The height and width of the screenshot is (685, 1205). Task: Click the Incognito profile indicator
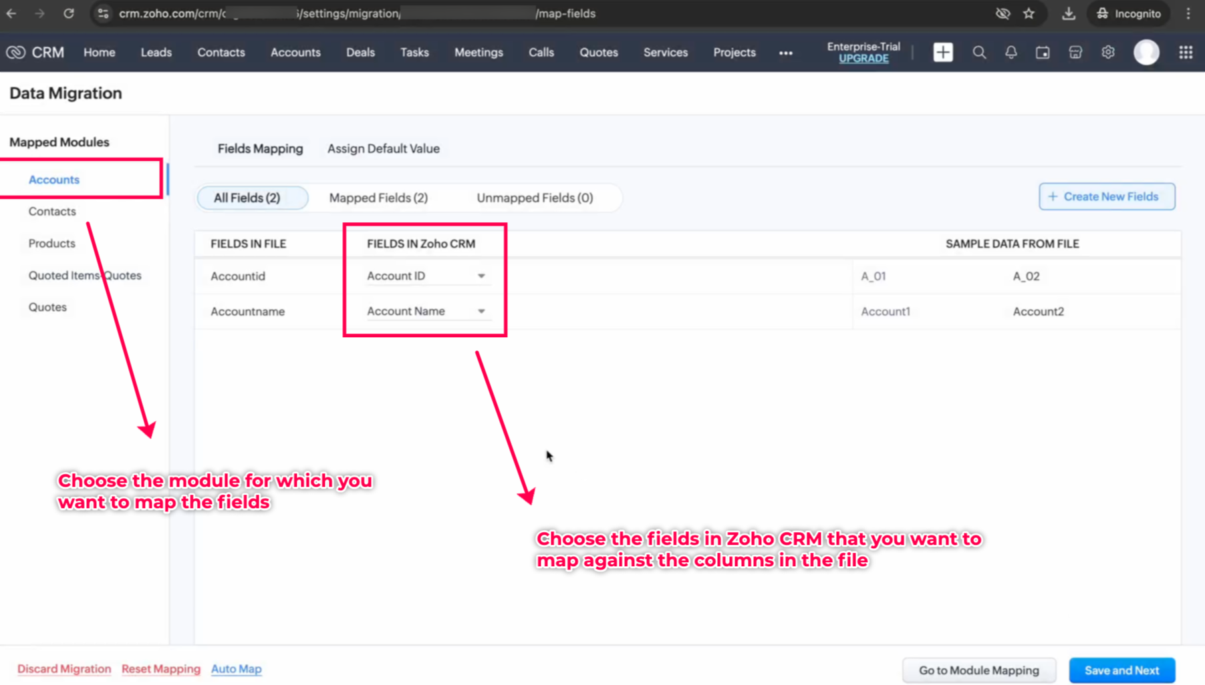[1129, 13]
